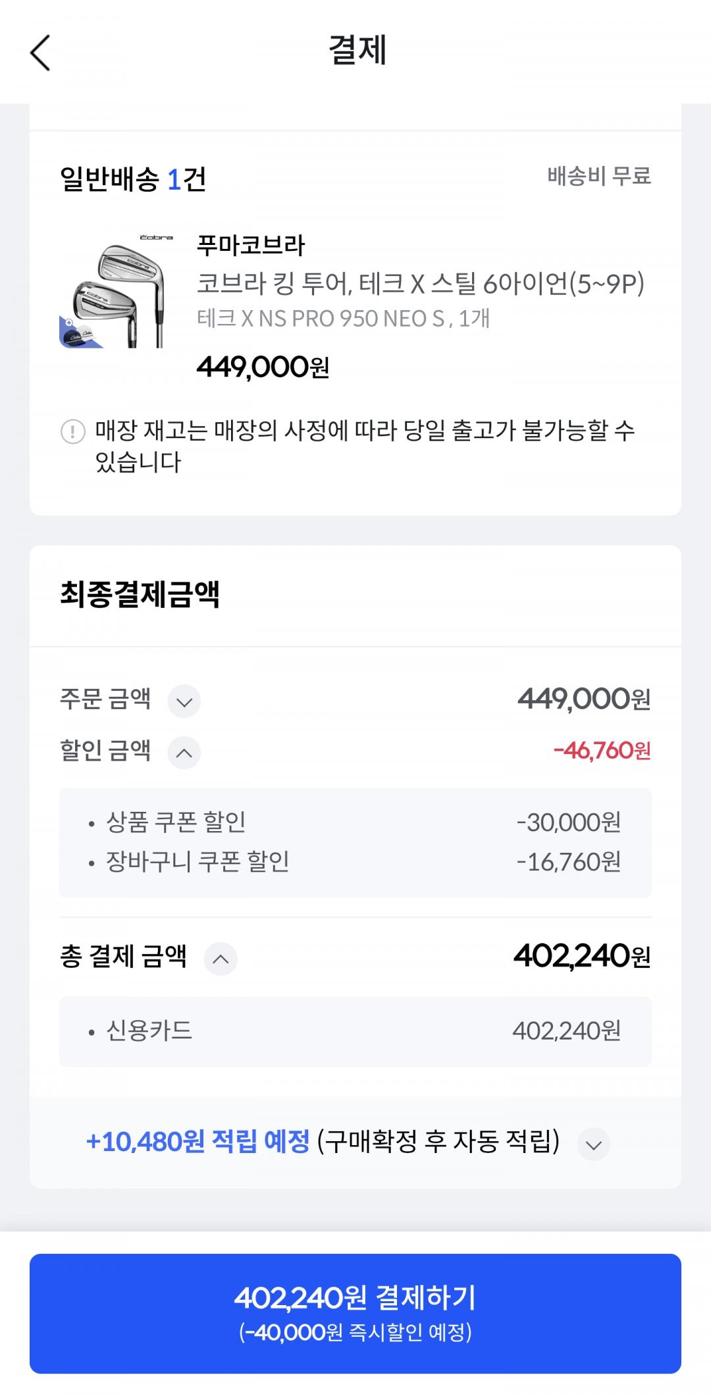Tap the 최종결제금액 section heading
Screen dimensions: 711x1396
[140, 594]
